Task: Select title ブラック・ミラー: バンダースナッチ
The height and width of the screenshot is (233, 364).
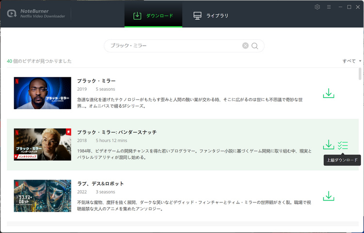Action: click(x=117, y=133)
